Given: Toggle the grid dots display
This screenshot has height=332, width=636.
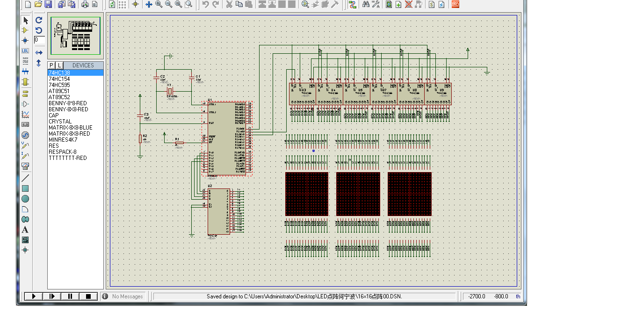Looking at the screenshot, I should tap(122, 4).
